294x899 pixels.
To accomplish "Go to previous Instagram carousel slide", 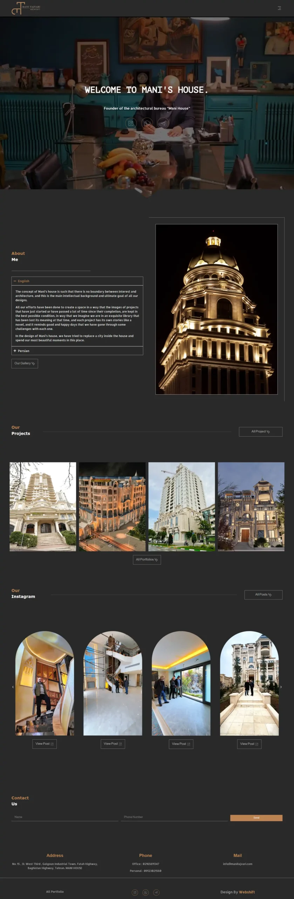I will pyautogui.click(x=13, y=687).
